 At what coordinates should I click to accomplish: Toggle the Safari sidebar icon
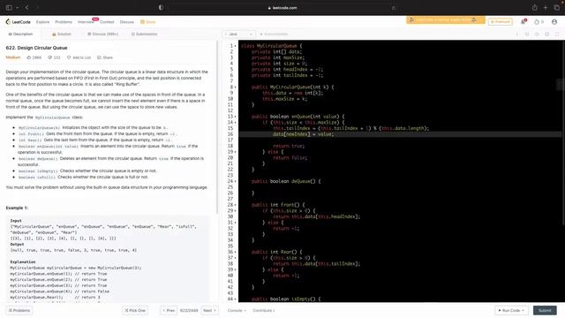coord(10,8)
